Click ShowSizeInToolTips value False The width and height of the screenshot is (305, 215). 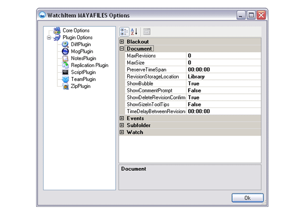coord(224,105)
